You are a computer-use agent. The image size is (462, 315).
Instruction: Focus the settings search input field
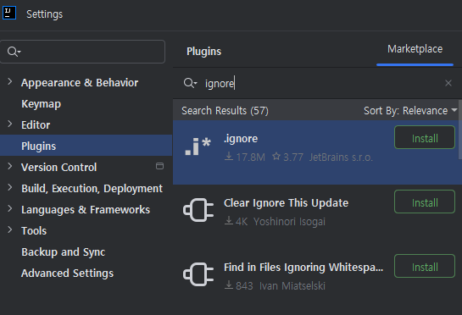82,52
